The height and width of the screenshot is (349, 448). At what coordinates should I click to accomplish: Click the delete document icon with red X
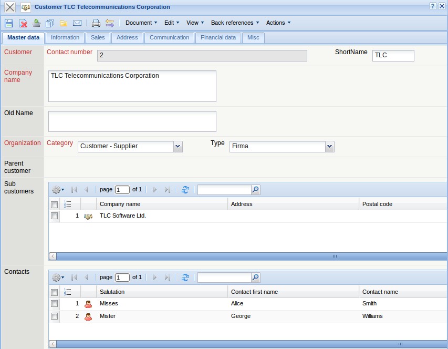[23, 23]
